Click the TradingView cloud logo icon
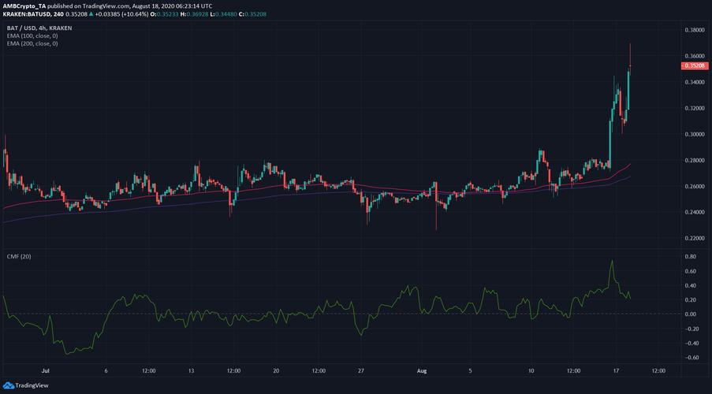The width and height of the screenshot is (712, 394). pyautogui.click(x=10, y=385)
